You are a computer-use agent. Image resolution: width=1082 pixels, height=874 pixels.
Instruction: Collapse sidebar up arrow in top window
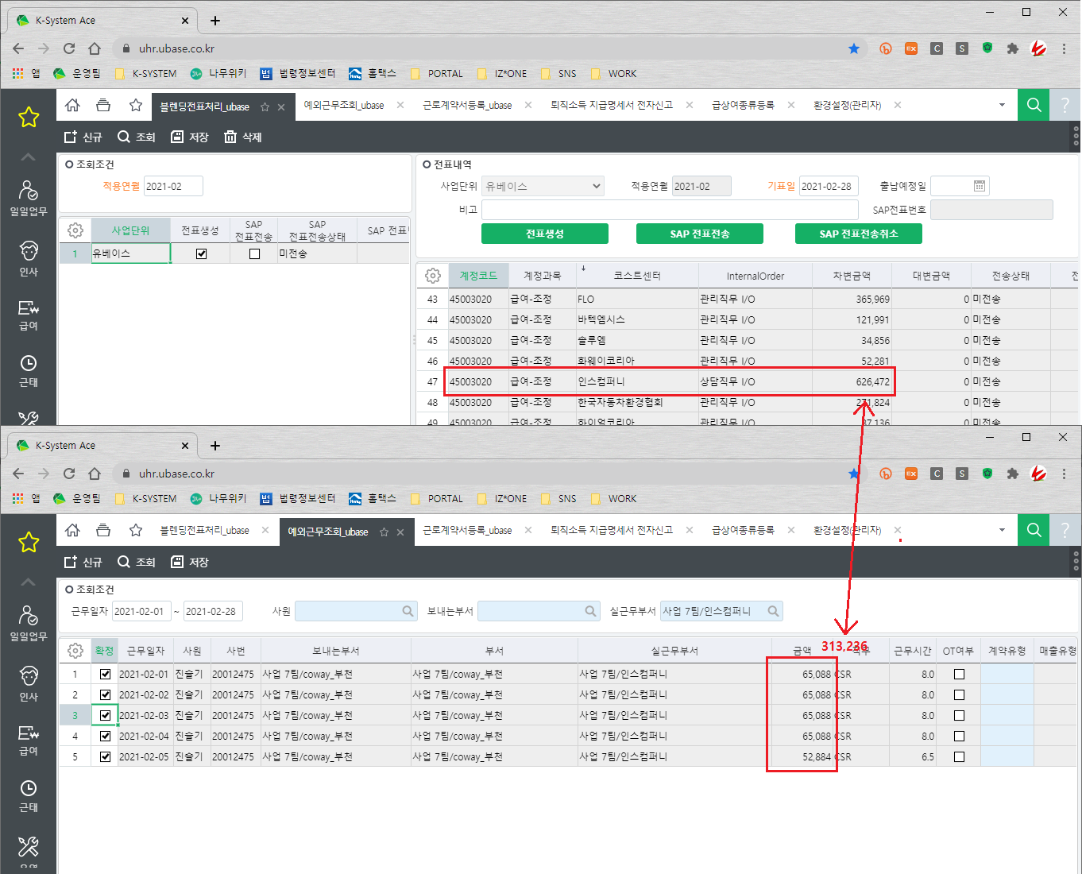[x=29, y=157]
